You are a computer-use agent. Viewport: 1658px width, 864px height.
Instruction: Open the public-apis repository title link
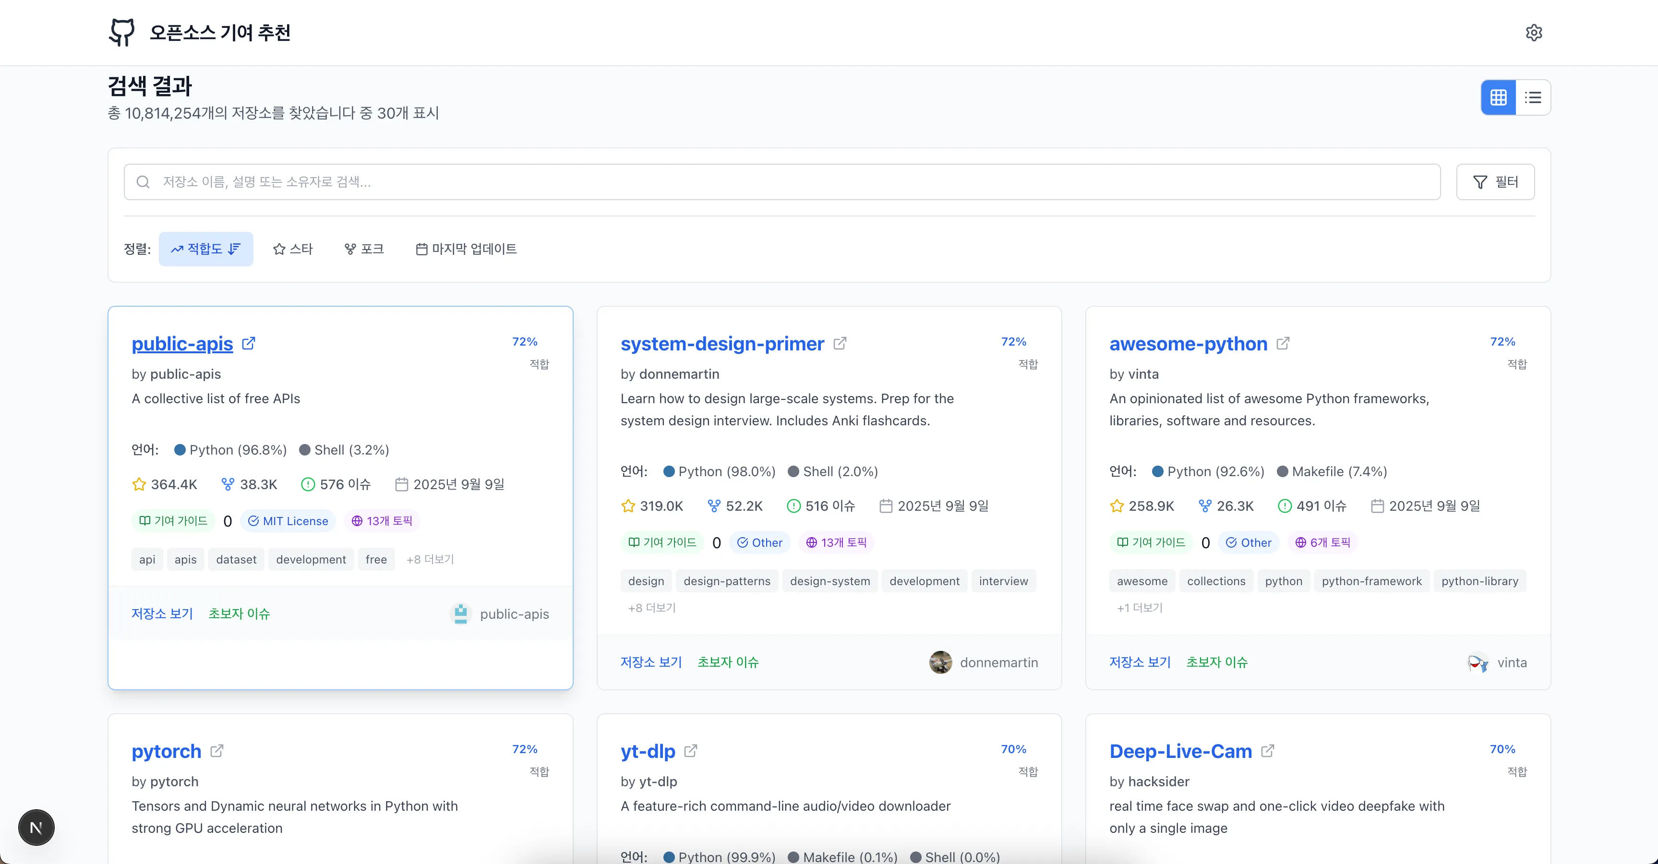[182, 343]
